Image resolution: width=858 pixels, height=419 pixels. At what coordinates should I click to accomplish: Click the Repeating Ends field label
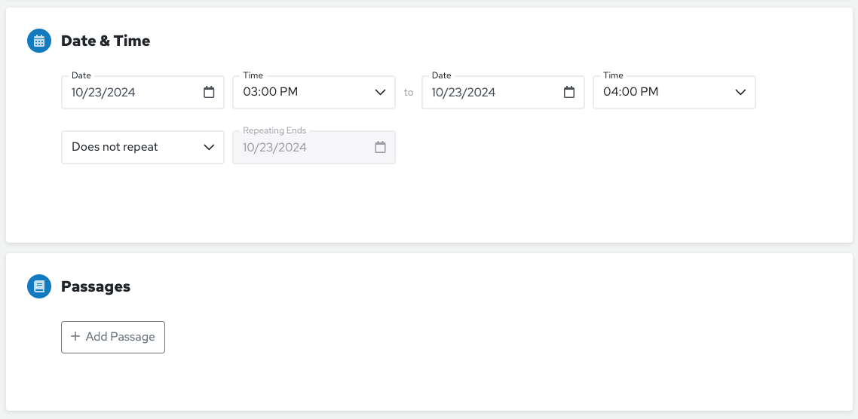tap(274, 130)
